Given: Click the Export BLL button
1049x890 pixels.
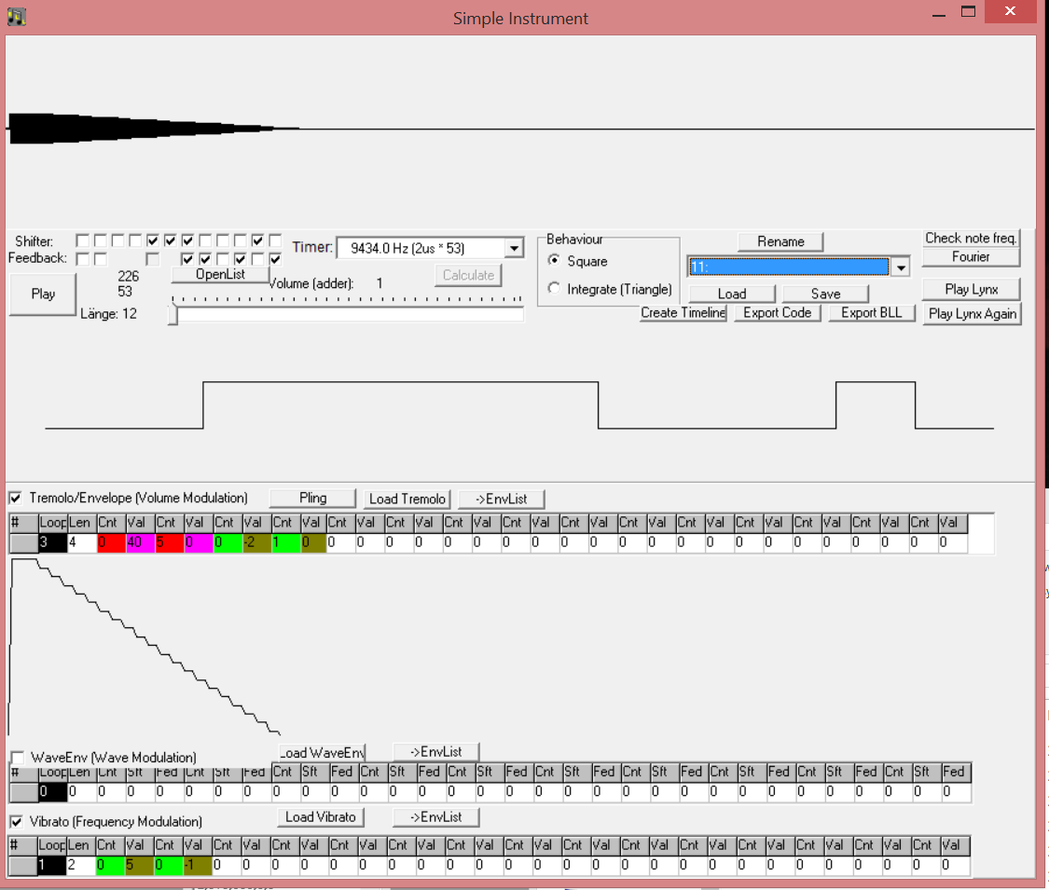Looking at the screenshot, I should (871, 313).
